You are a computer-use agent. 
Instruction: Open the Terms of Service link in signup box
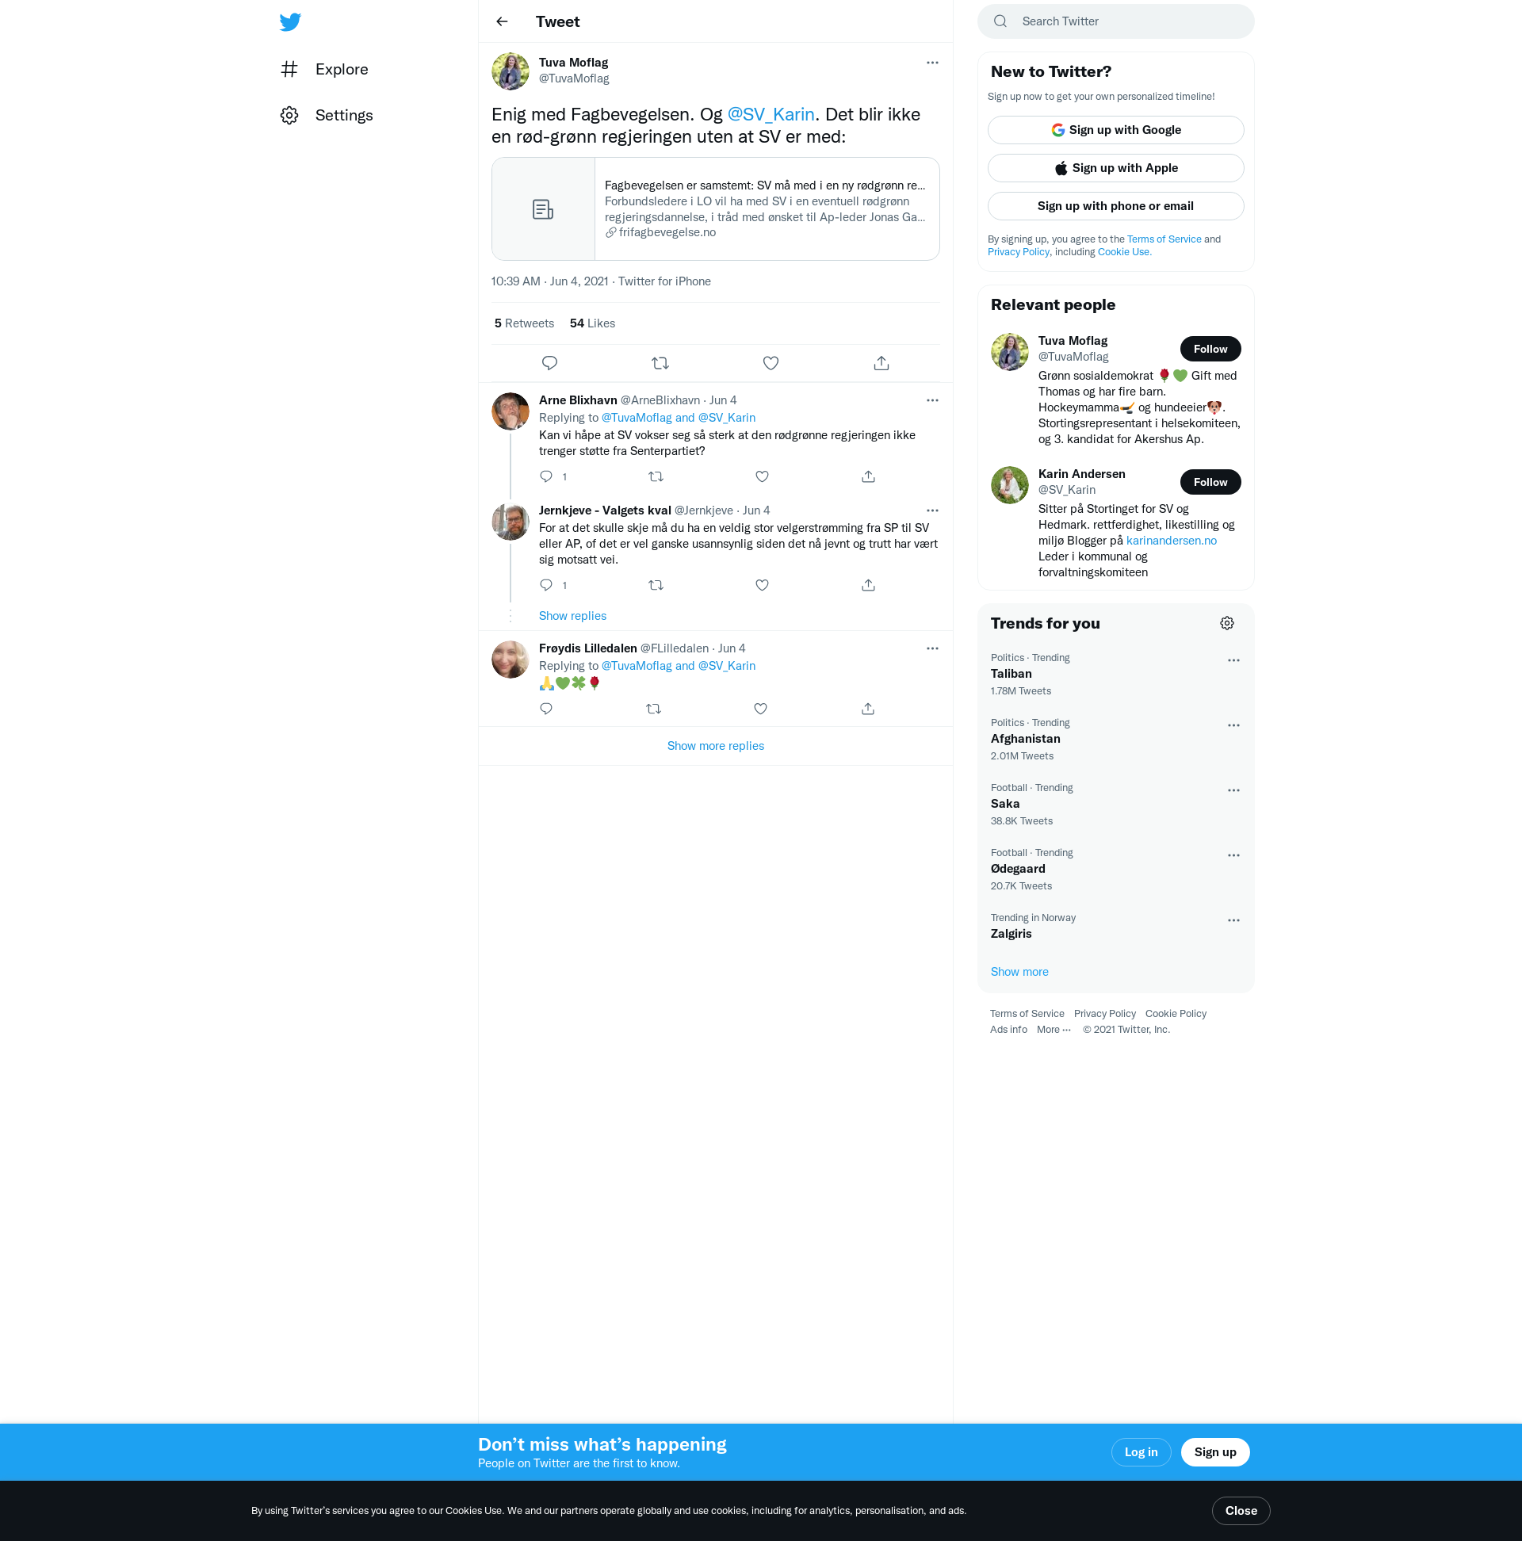pos(1164,239)
